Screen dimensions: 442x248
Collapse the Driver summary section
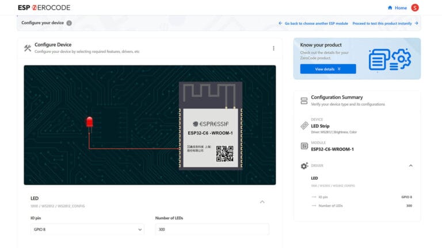[410, 166]
